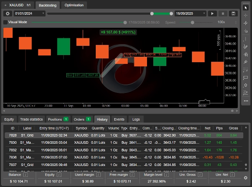
Task: Select history row ID 7836
Action: pyautogui.click(x=124, y=157)
